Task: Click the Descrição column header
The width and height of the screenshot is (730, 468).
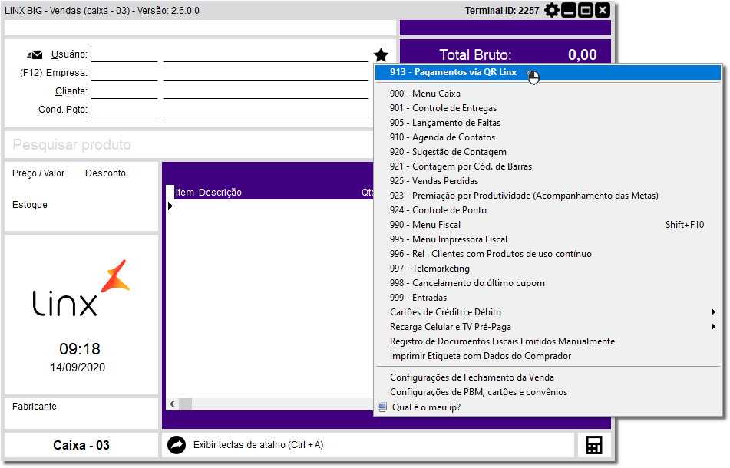Action: (x=220, y=192)
